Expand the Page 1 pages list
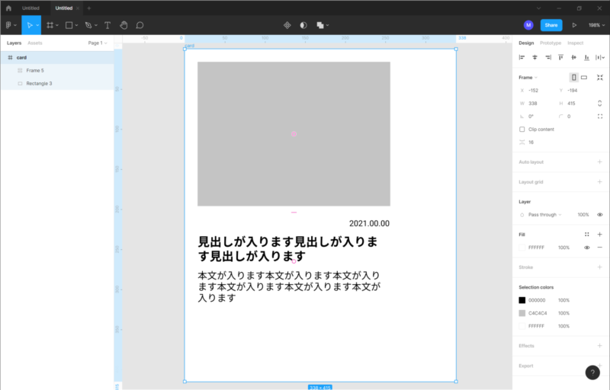Viewport: 610px width, 390px height. pyautogui.click(x=98, y=43)
